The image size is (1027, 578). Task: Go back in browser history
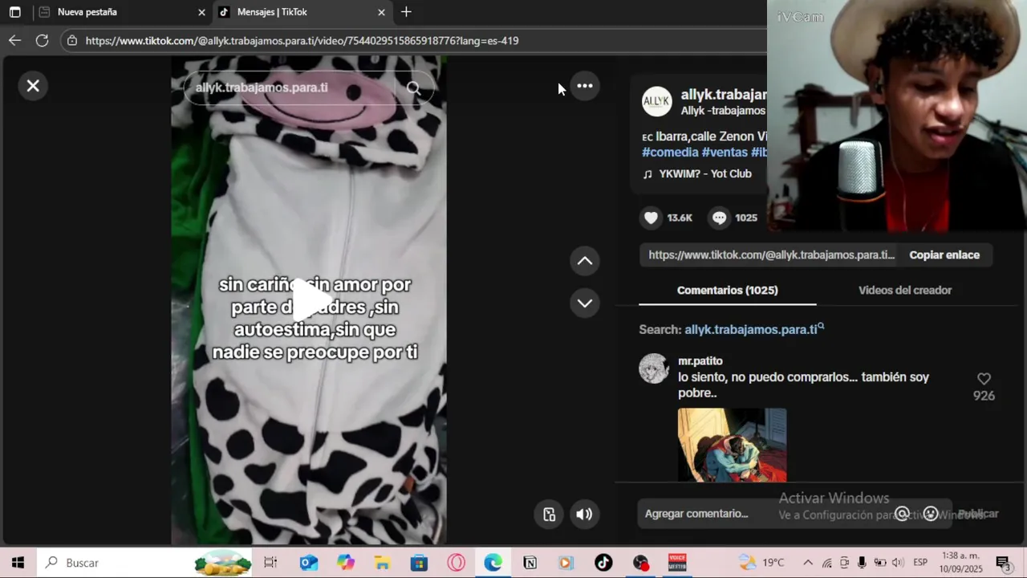15,40
